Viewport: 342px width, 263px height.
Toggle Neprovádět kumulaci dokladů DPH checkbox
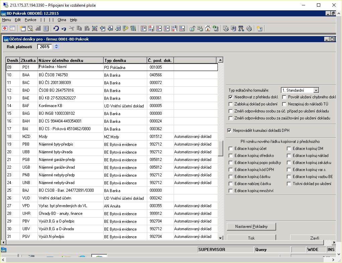click(229, 130)
